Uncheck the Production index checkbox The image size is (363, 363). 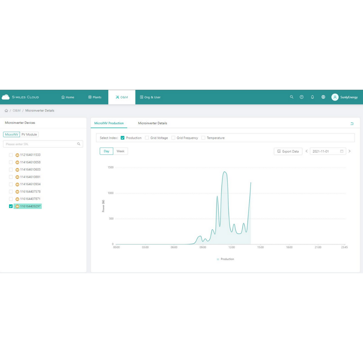(x=122, y=137)
